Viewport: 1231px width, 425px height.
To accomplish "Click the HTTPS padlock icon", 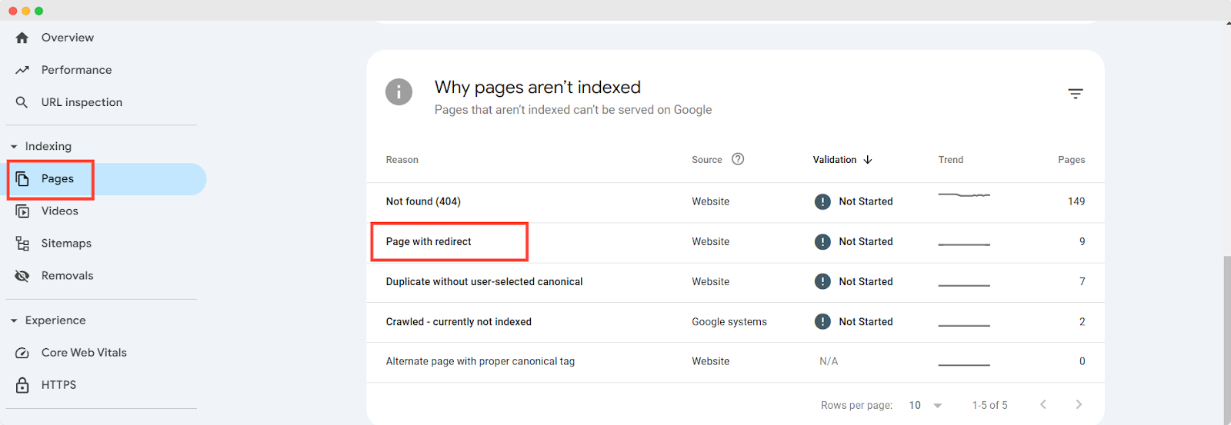I will point(22,385).
